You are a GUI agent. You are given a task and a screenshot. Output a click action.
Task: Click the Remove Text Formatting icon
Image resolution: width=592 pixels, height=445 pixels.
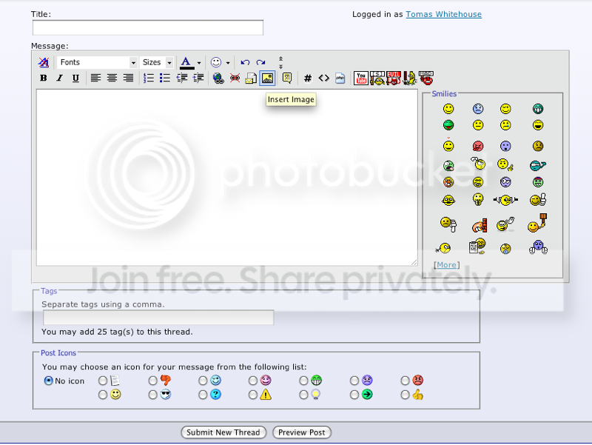(x=43, y=62)
